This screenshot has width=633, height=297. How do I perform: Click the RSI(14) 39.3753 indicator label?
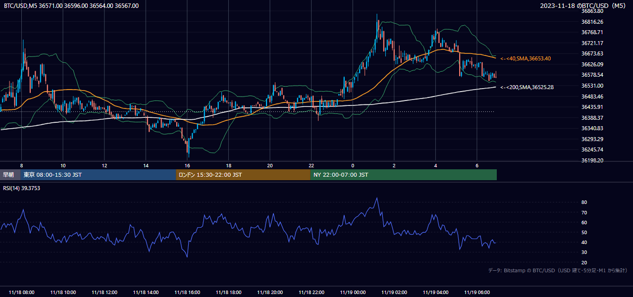coord(22,188)
